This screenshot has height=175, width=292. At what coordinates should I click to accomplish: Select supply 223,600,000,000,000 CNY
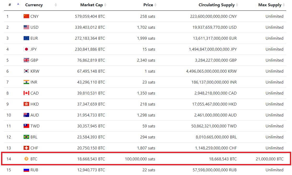pyautogui.click(x=213, y=16)
